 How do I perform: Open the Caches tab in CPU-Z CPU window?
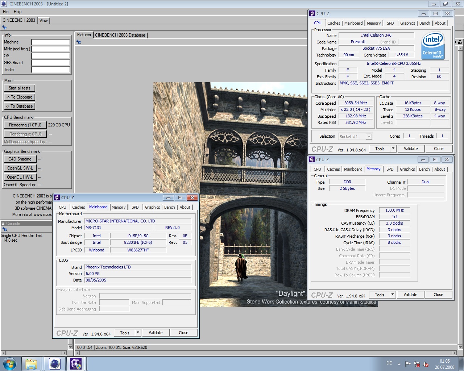(x=334, y=23)
